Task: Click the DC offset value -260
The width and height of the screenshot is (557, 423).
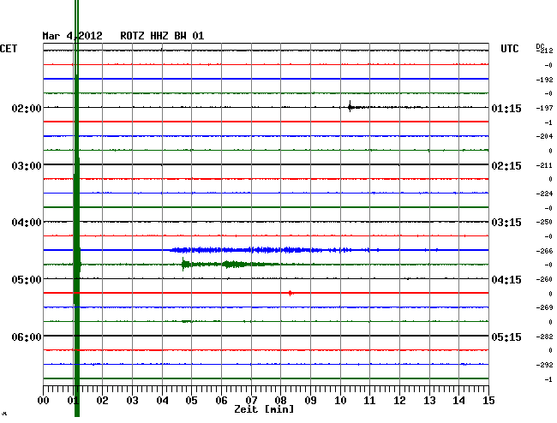Action: point(544,279)
